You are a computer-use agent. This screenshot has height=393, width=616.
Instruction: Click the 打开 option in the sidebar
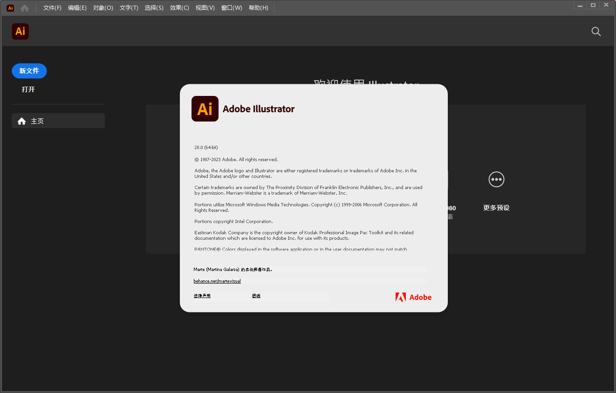28,89
